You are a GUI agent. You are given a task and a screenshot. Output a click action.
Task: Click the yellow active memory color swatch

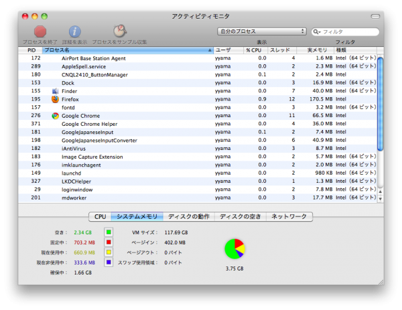(x=109, y=252)
